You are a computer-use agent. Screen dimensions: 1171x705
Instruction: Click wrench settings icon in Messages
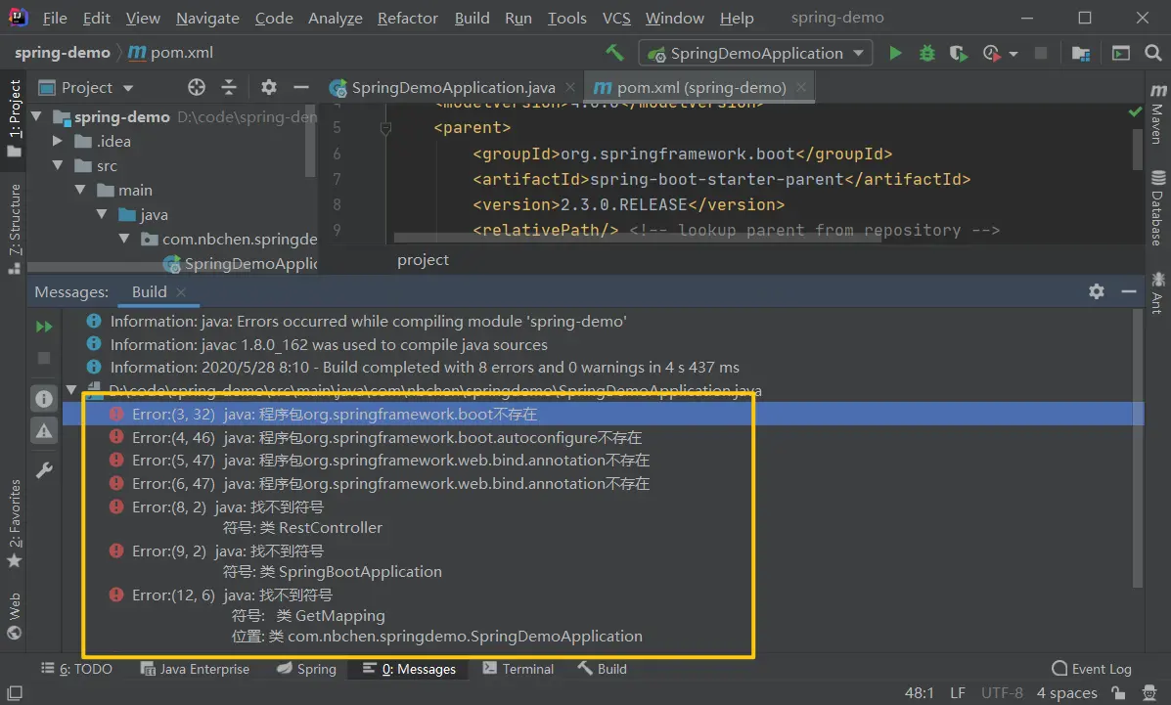[44, 469]
